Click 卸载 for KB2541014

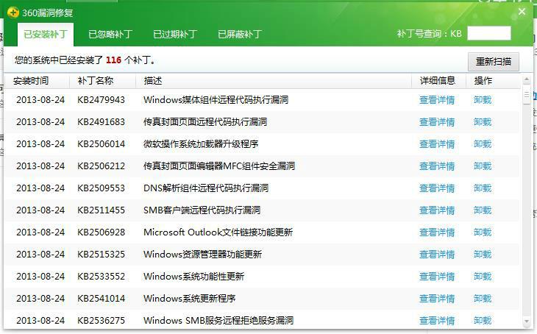(483, 299)
